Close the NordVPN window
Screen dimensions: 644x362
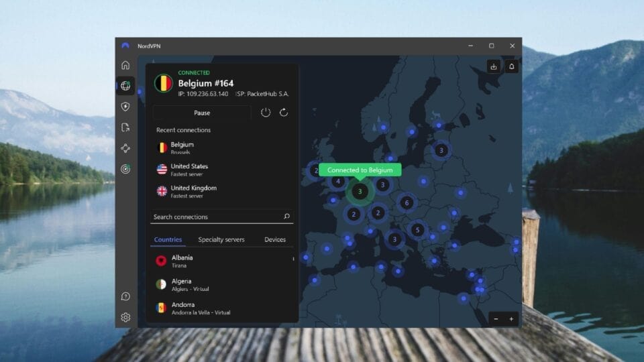tap(512, 46)
